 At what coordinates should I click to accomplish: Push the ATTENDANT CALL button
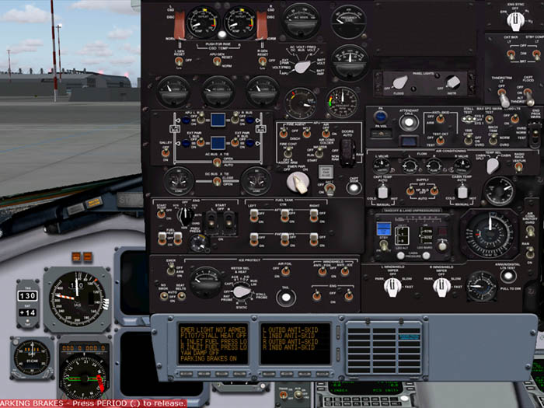click(x=409, y=122)
